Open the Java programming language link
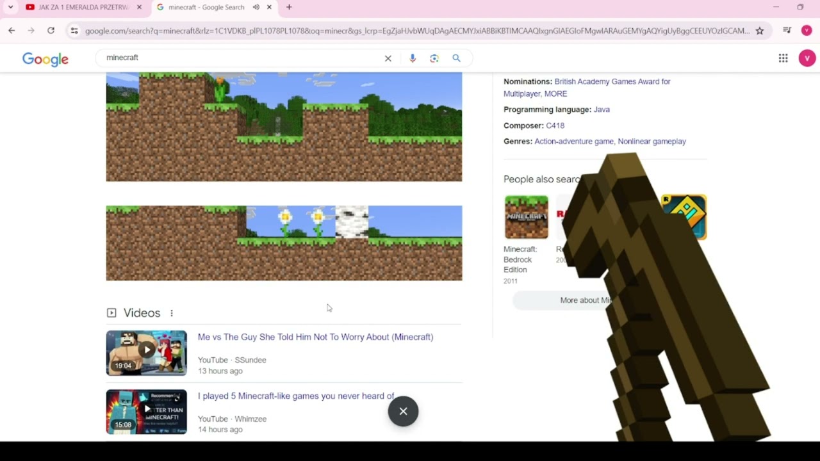Viewport: 820px width, 461px height. point(602,109)
